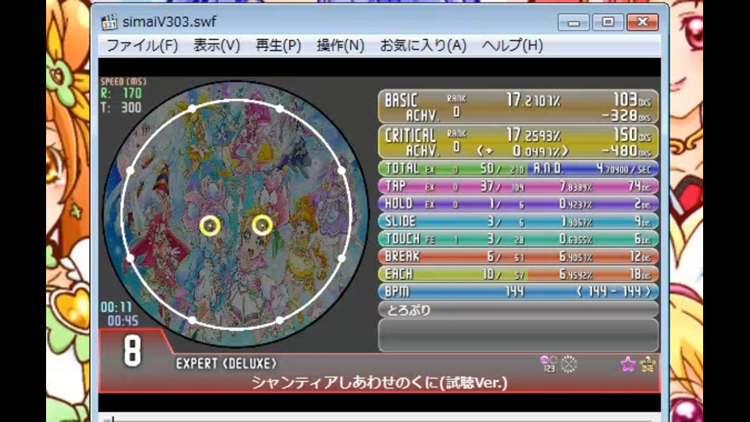Viewport: 750px width, 422px height.
Task: Open the 操作(N) menu
Action: (x=340, y=45)
